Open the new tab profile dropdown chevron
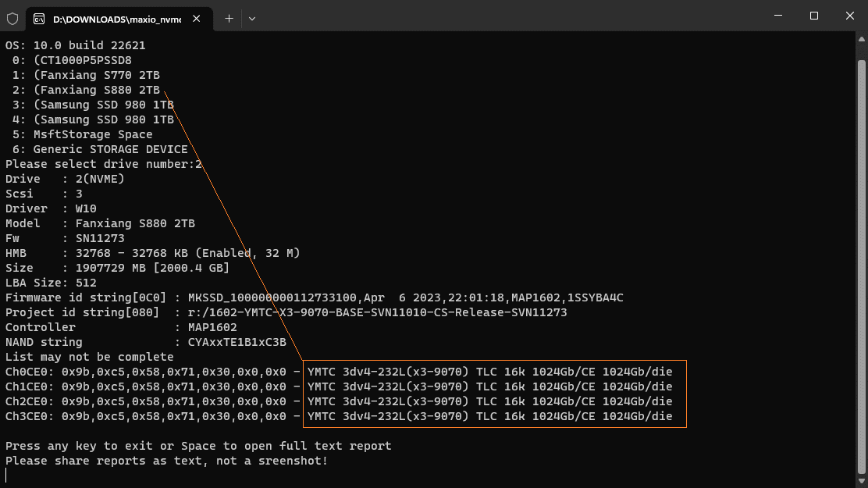Viewport: 868px width, 488px height. [x=252, y=19]
